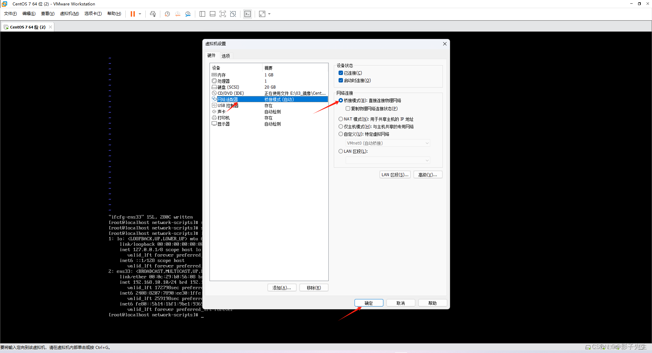This screenshot has height=353, width=652.
Task: Open the 文件(F) menu
Action: (11, 14)
